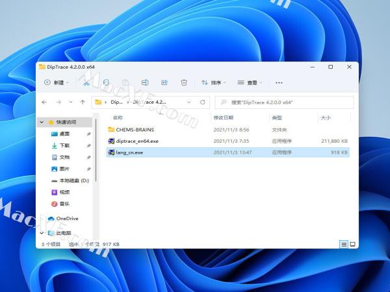Minimize the DipTrace 4.2.0.0 x64 window
390x292 pixels.
tap(313, 67)
